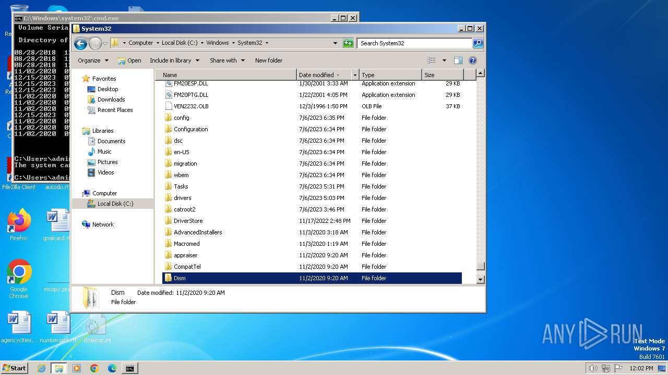Select the FM20PTG.DLL file icon
The height and width of the screenshot is (375, 668).
coord(169,95)
